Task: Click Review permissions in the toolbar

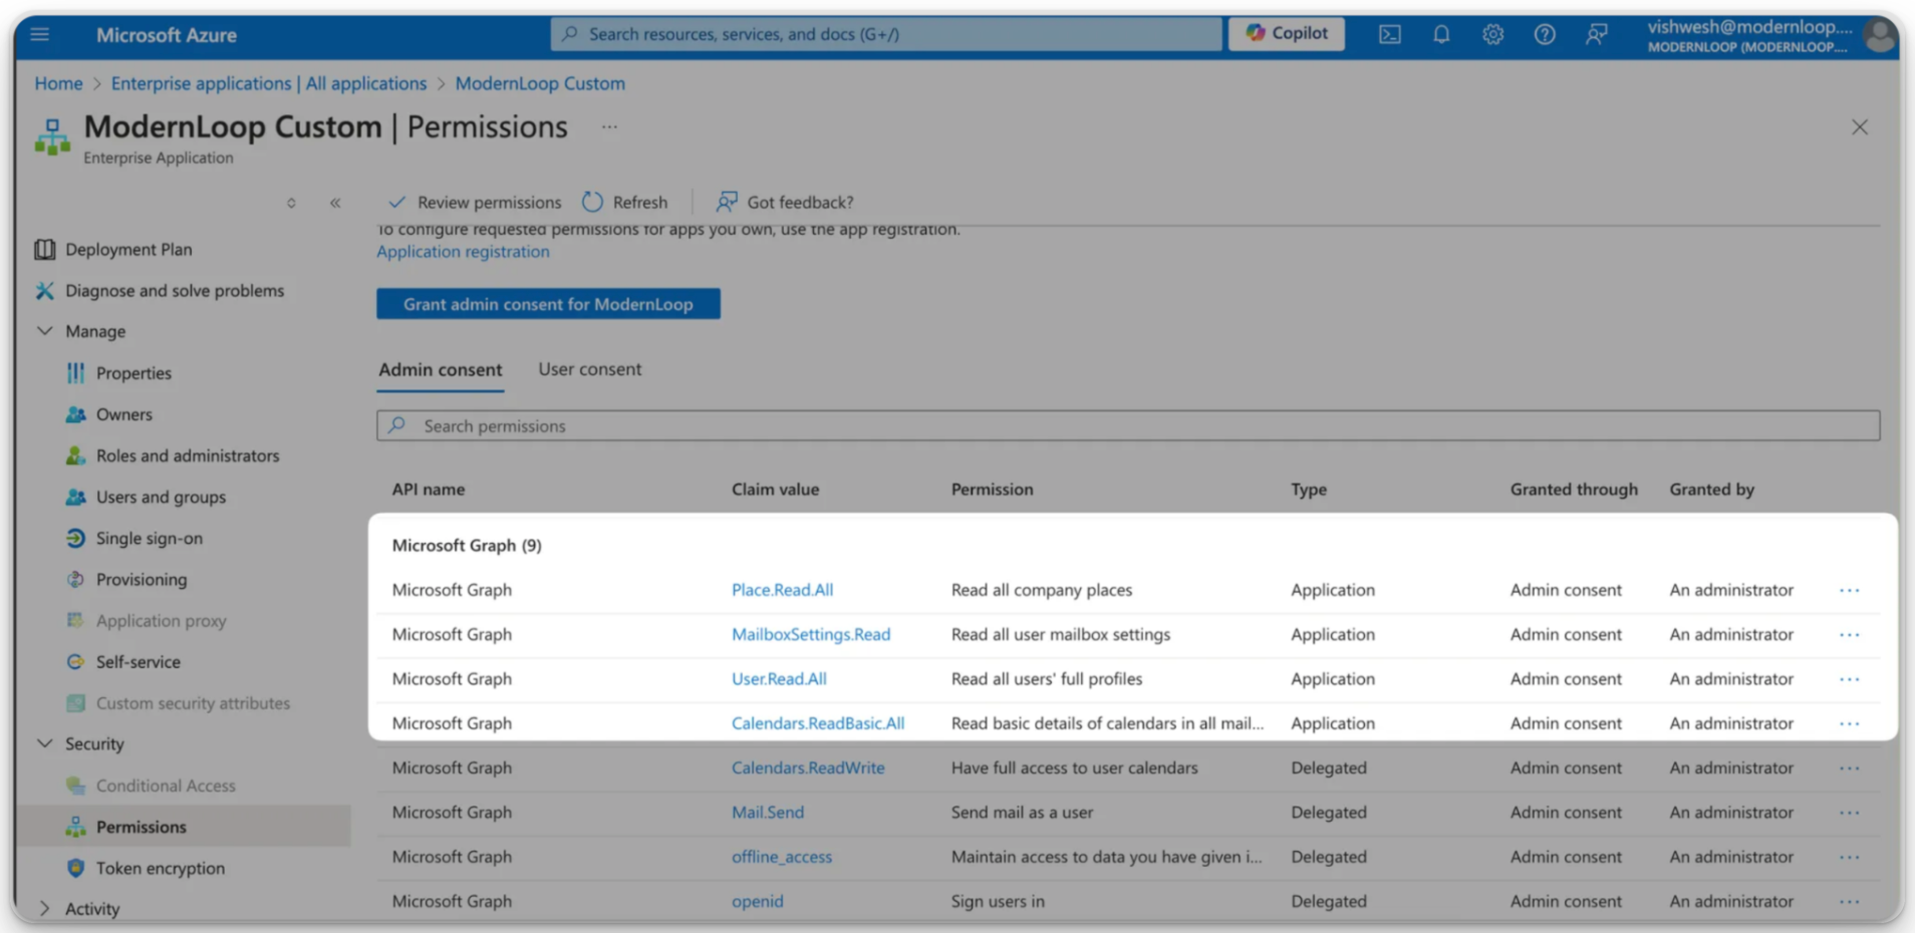Action: pyautogui.click(x=475, y=202)
